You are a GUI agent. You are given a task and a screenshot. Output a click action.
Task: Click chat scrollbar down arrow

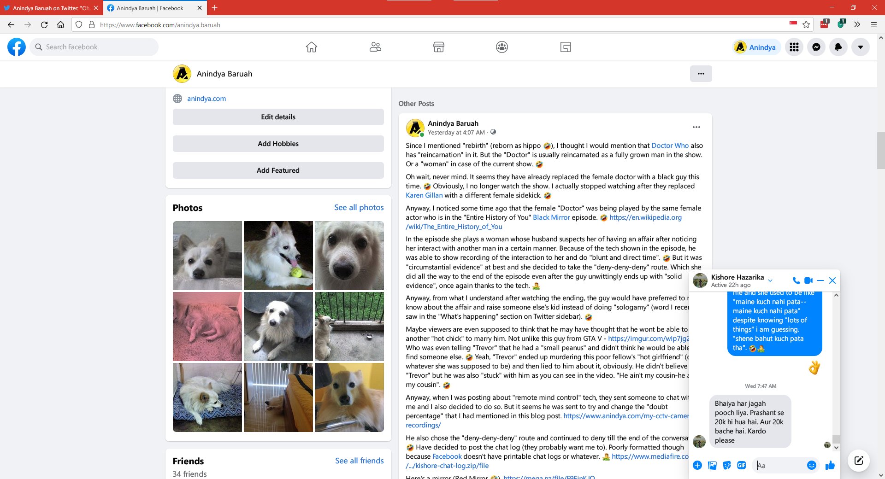(x=836, y=448)
